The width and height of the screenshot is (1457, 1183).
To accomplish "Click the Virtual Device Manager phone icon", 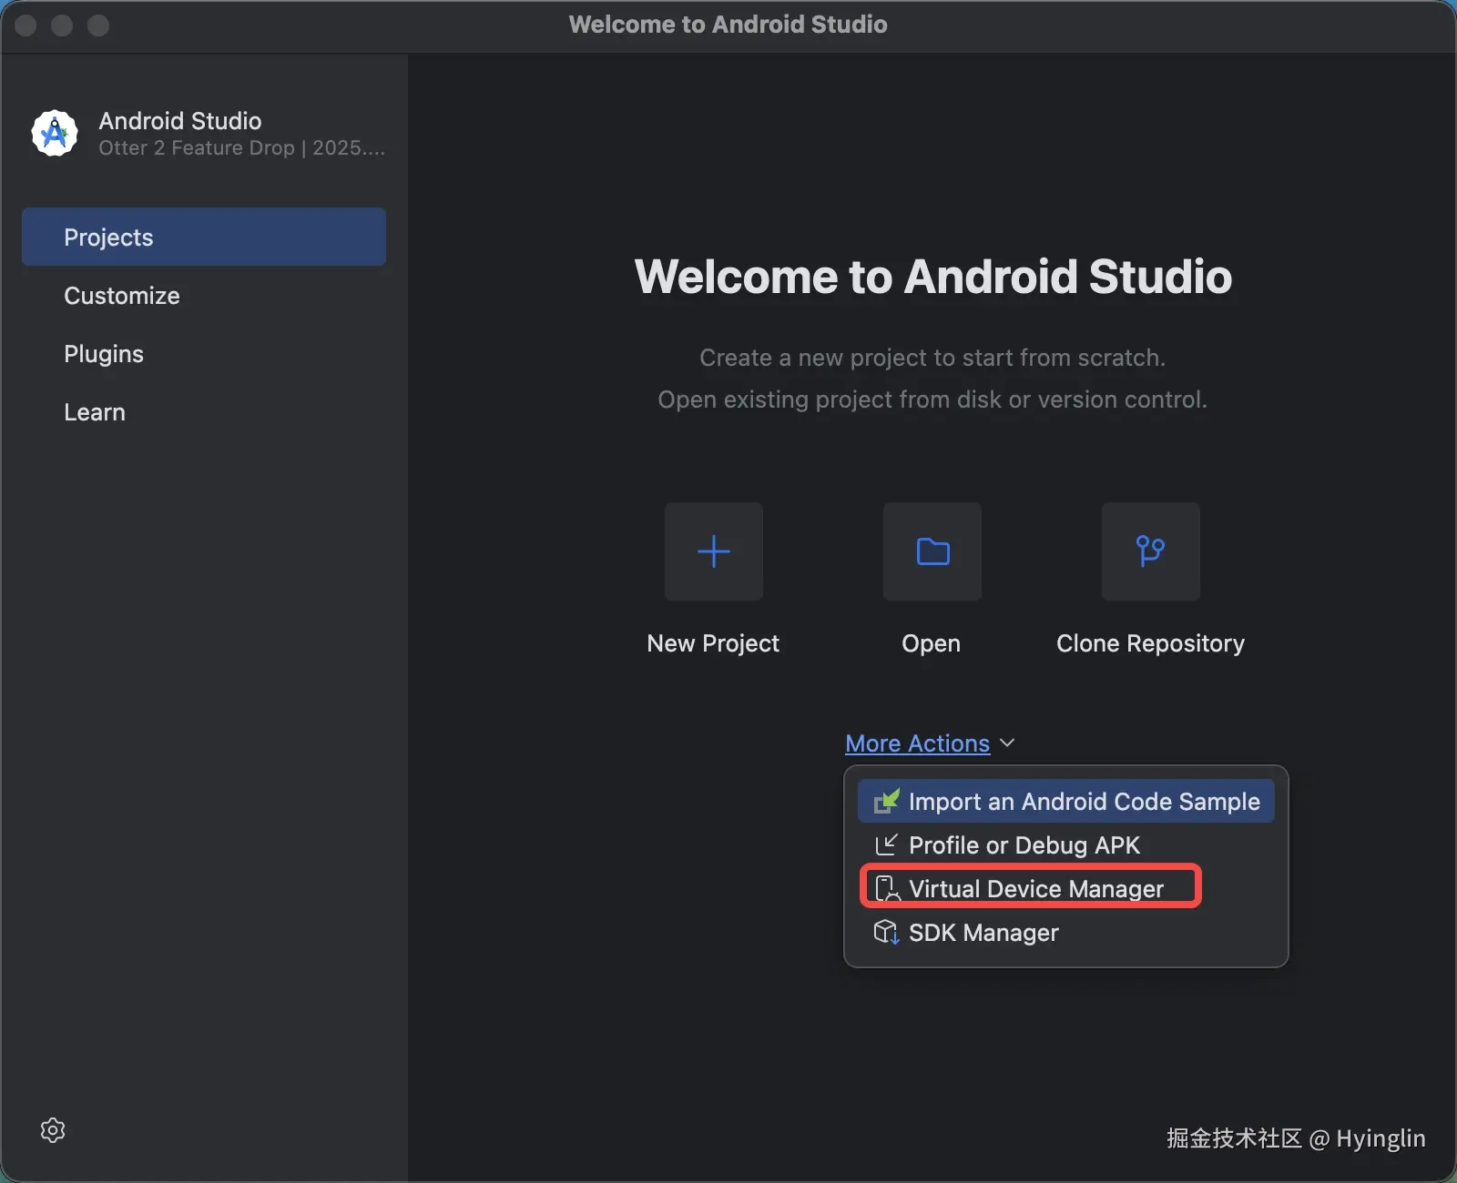I will pos(886,889).
